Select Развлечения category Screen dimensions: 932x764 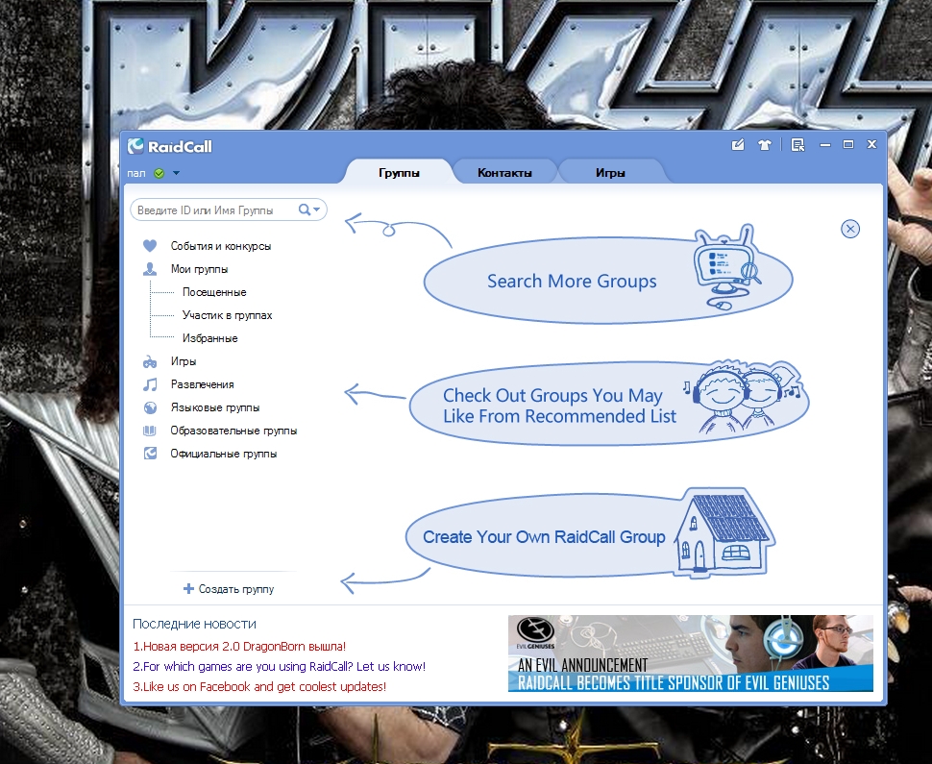pyautogui.click(x=202, y=384)
